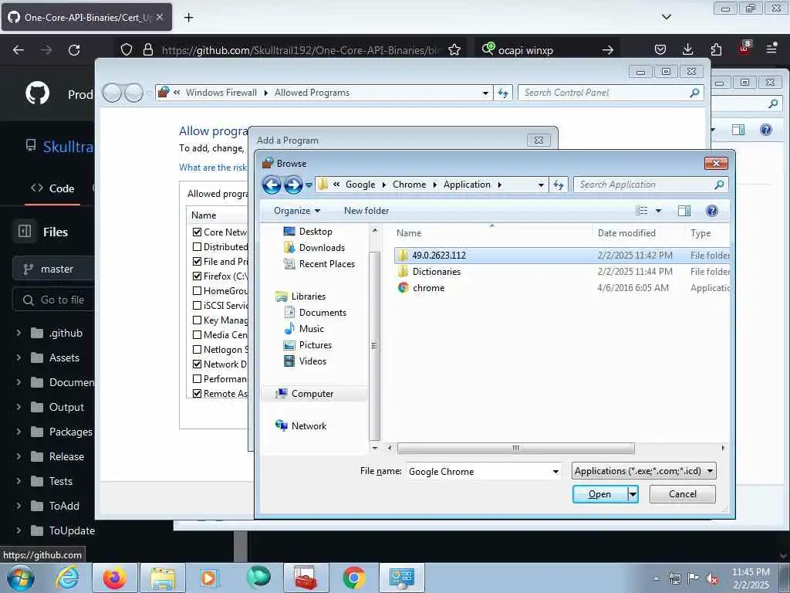Click the Go to file search box
790x593 pixels.
click(53, 300)
